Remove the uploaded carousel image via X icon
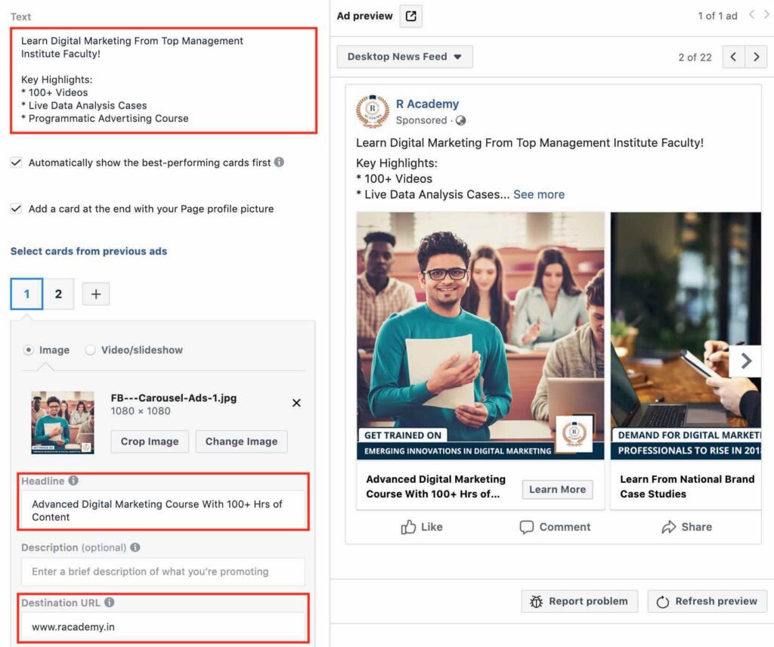The height and width of the screenshot is (647, 774). pyautogui.click(x=296, y=403)
